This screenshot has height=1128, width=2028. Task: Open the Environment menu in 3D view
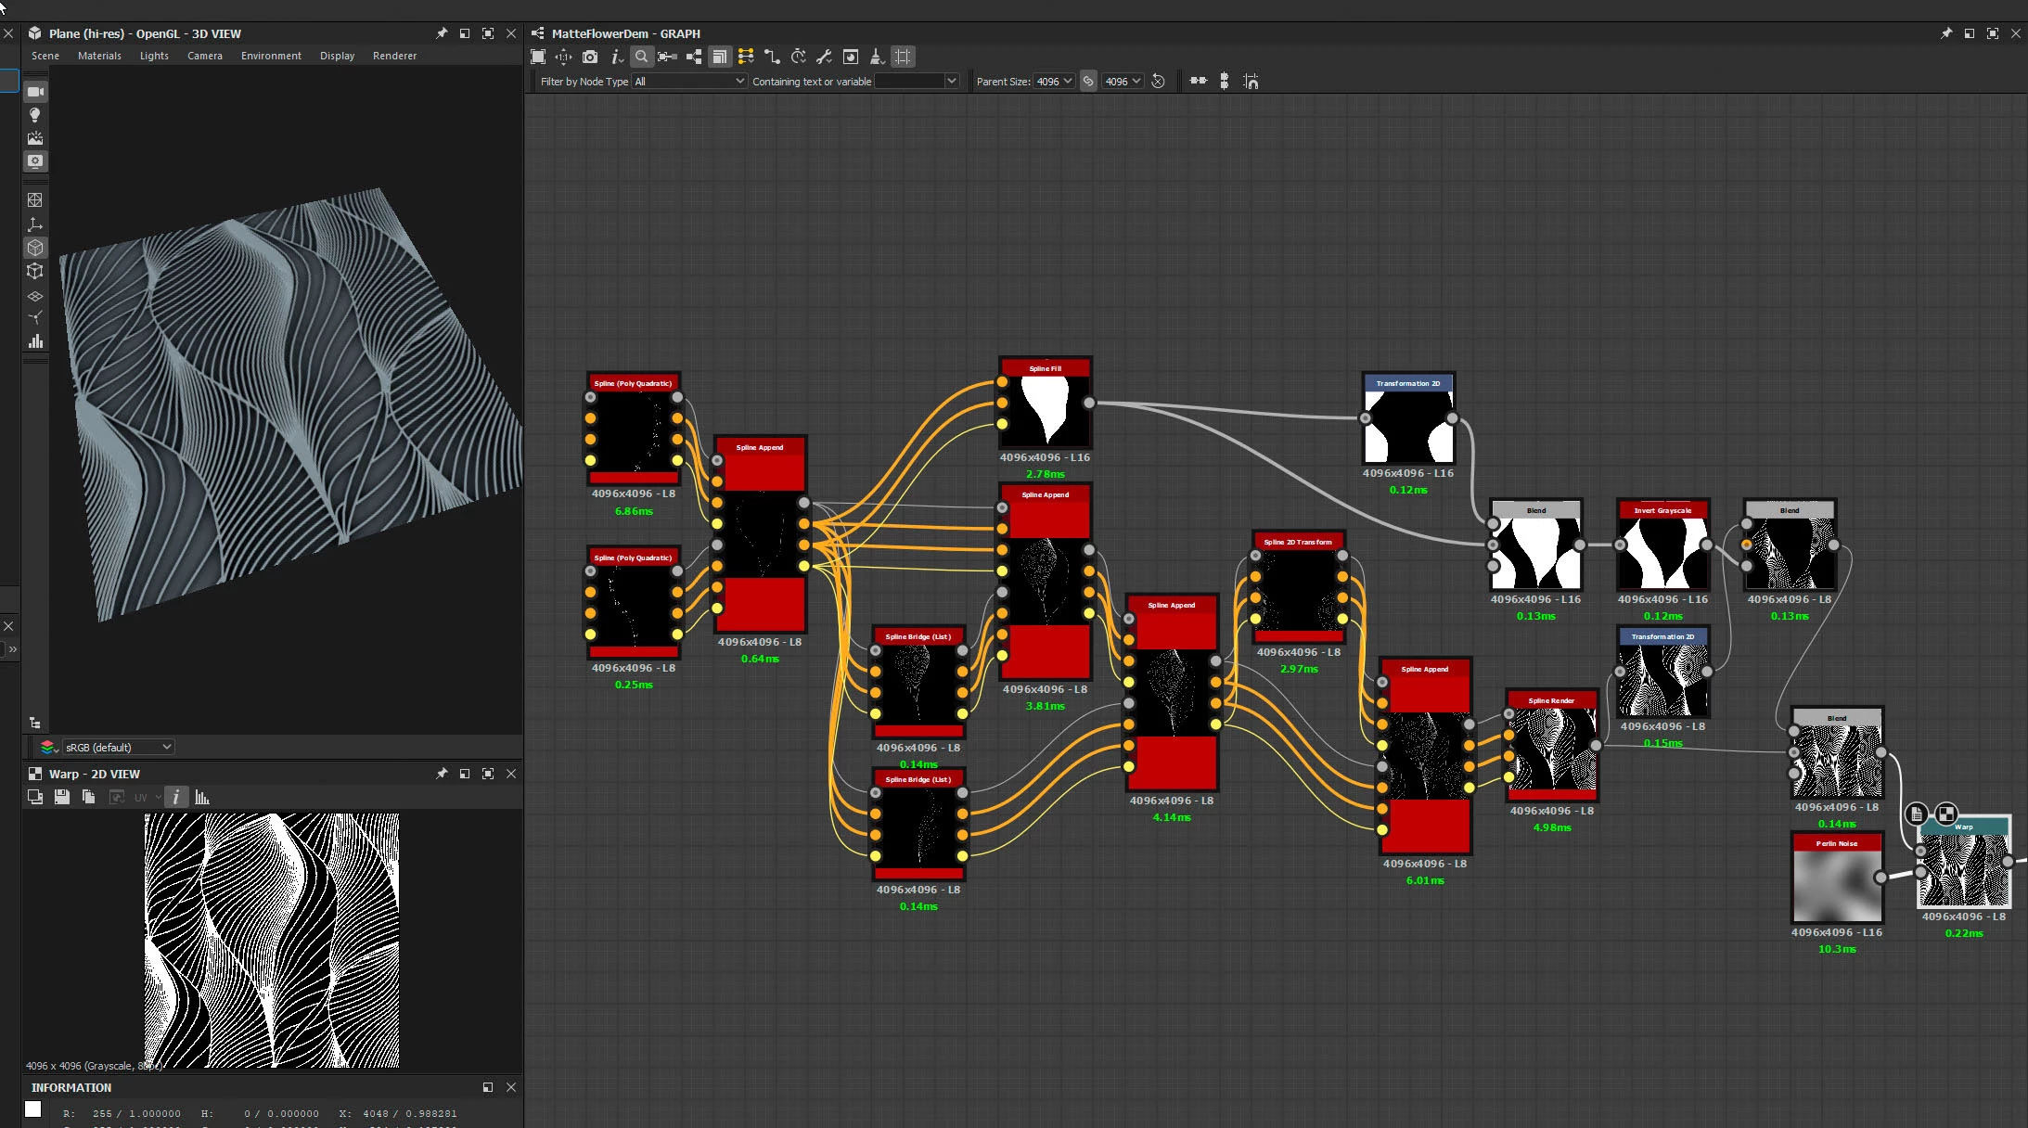271,56
